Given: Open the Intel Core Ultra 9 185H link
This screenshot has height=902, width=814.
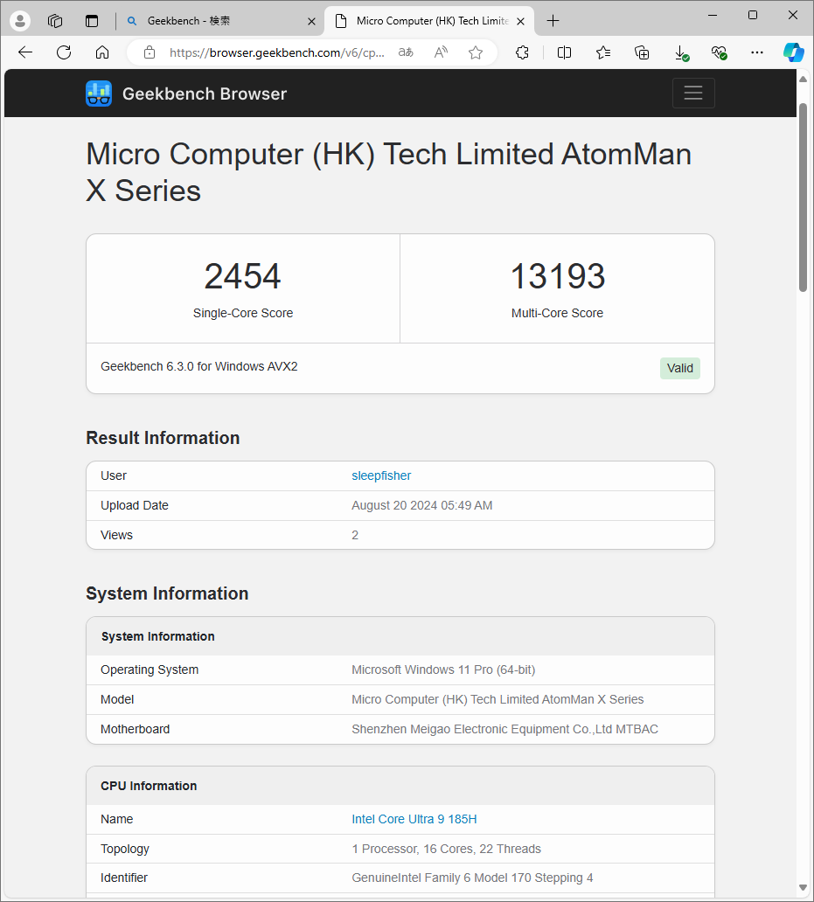Looking at the screenshot, I should click(x=414, y=819).
